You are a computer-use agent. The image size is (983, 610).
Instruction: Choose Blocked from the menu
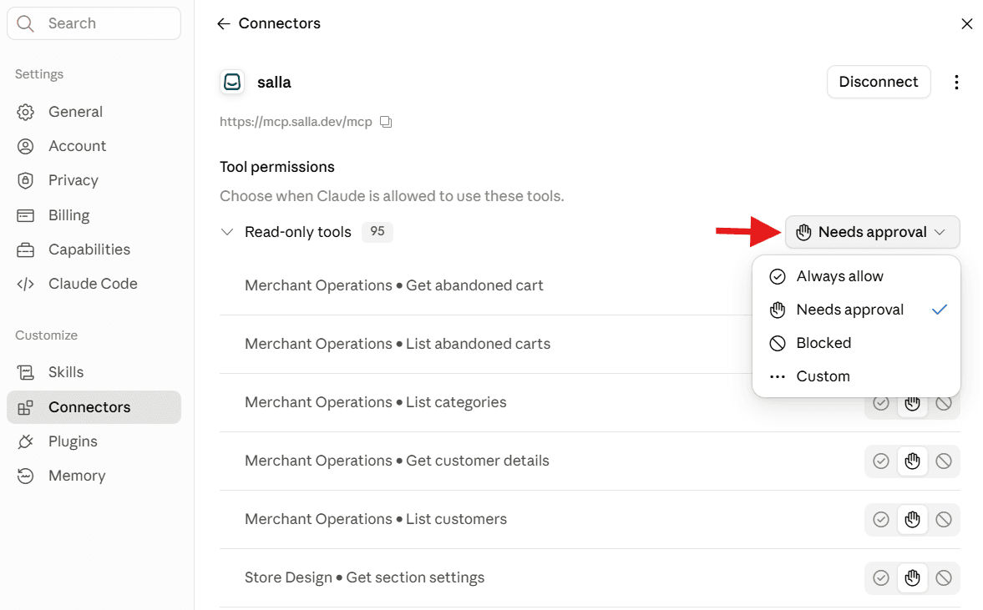click(856, 343)
